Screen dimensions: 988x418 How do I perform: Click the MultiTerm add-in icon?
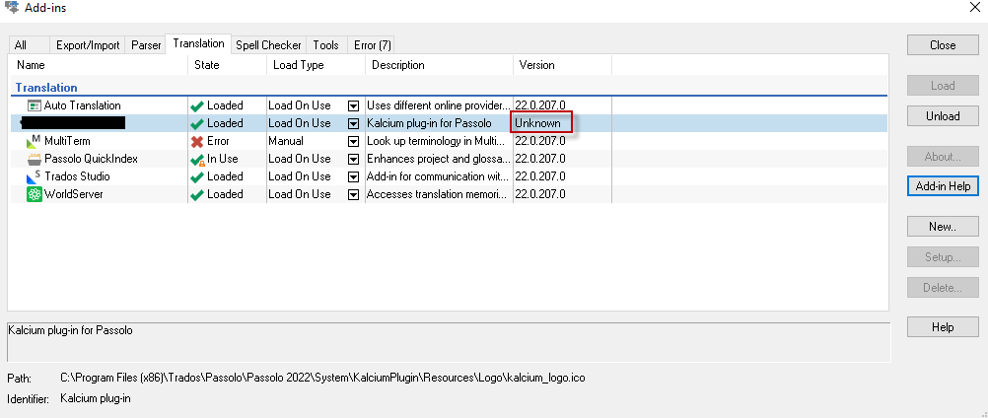[35, 141]
